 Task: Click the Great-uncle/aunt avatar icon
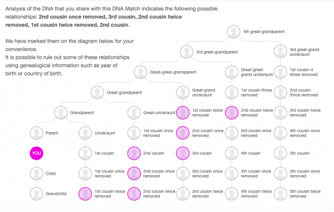coord(134,113)
